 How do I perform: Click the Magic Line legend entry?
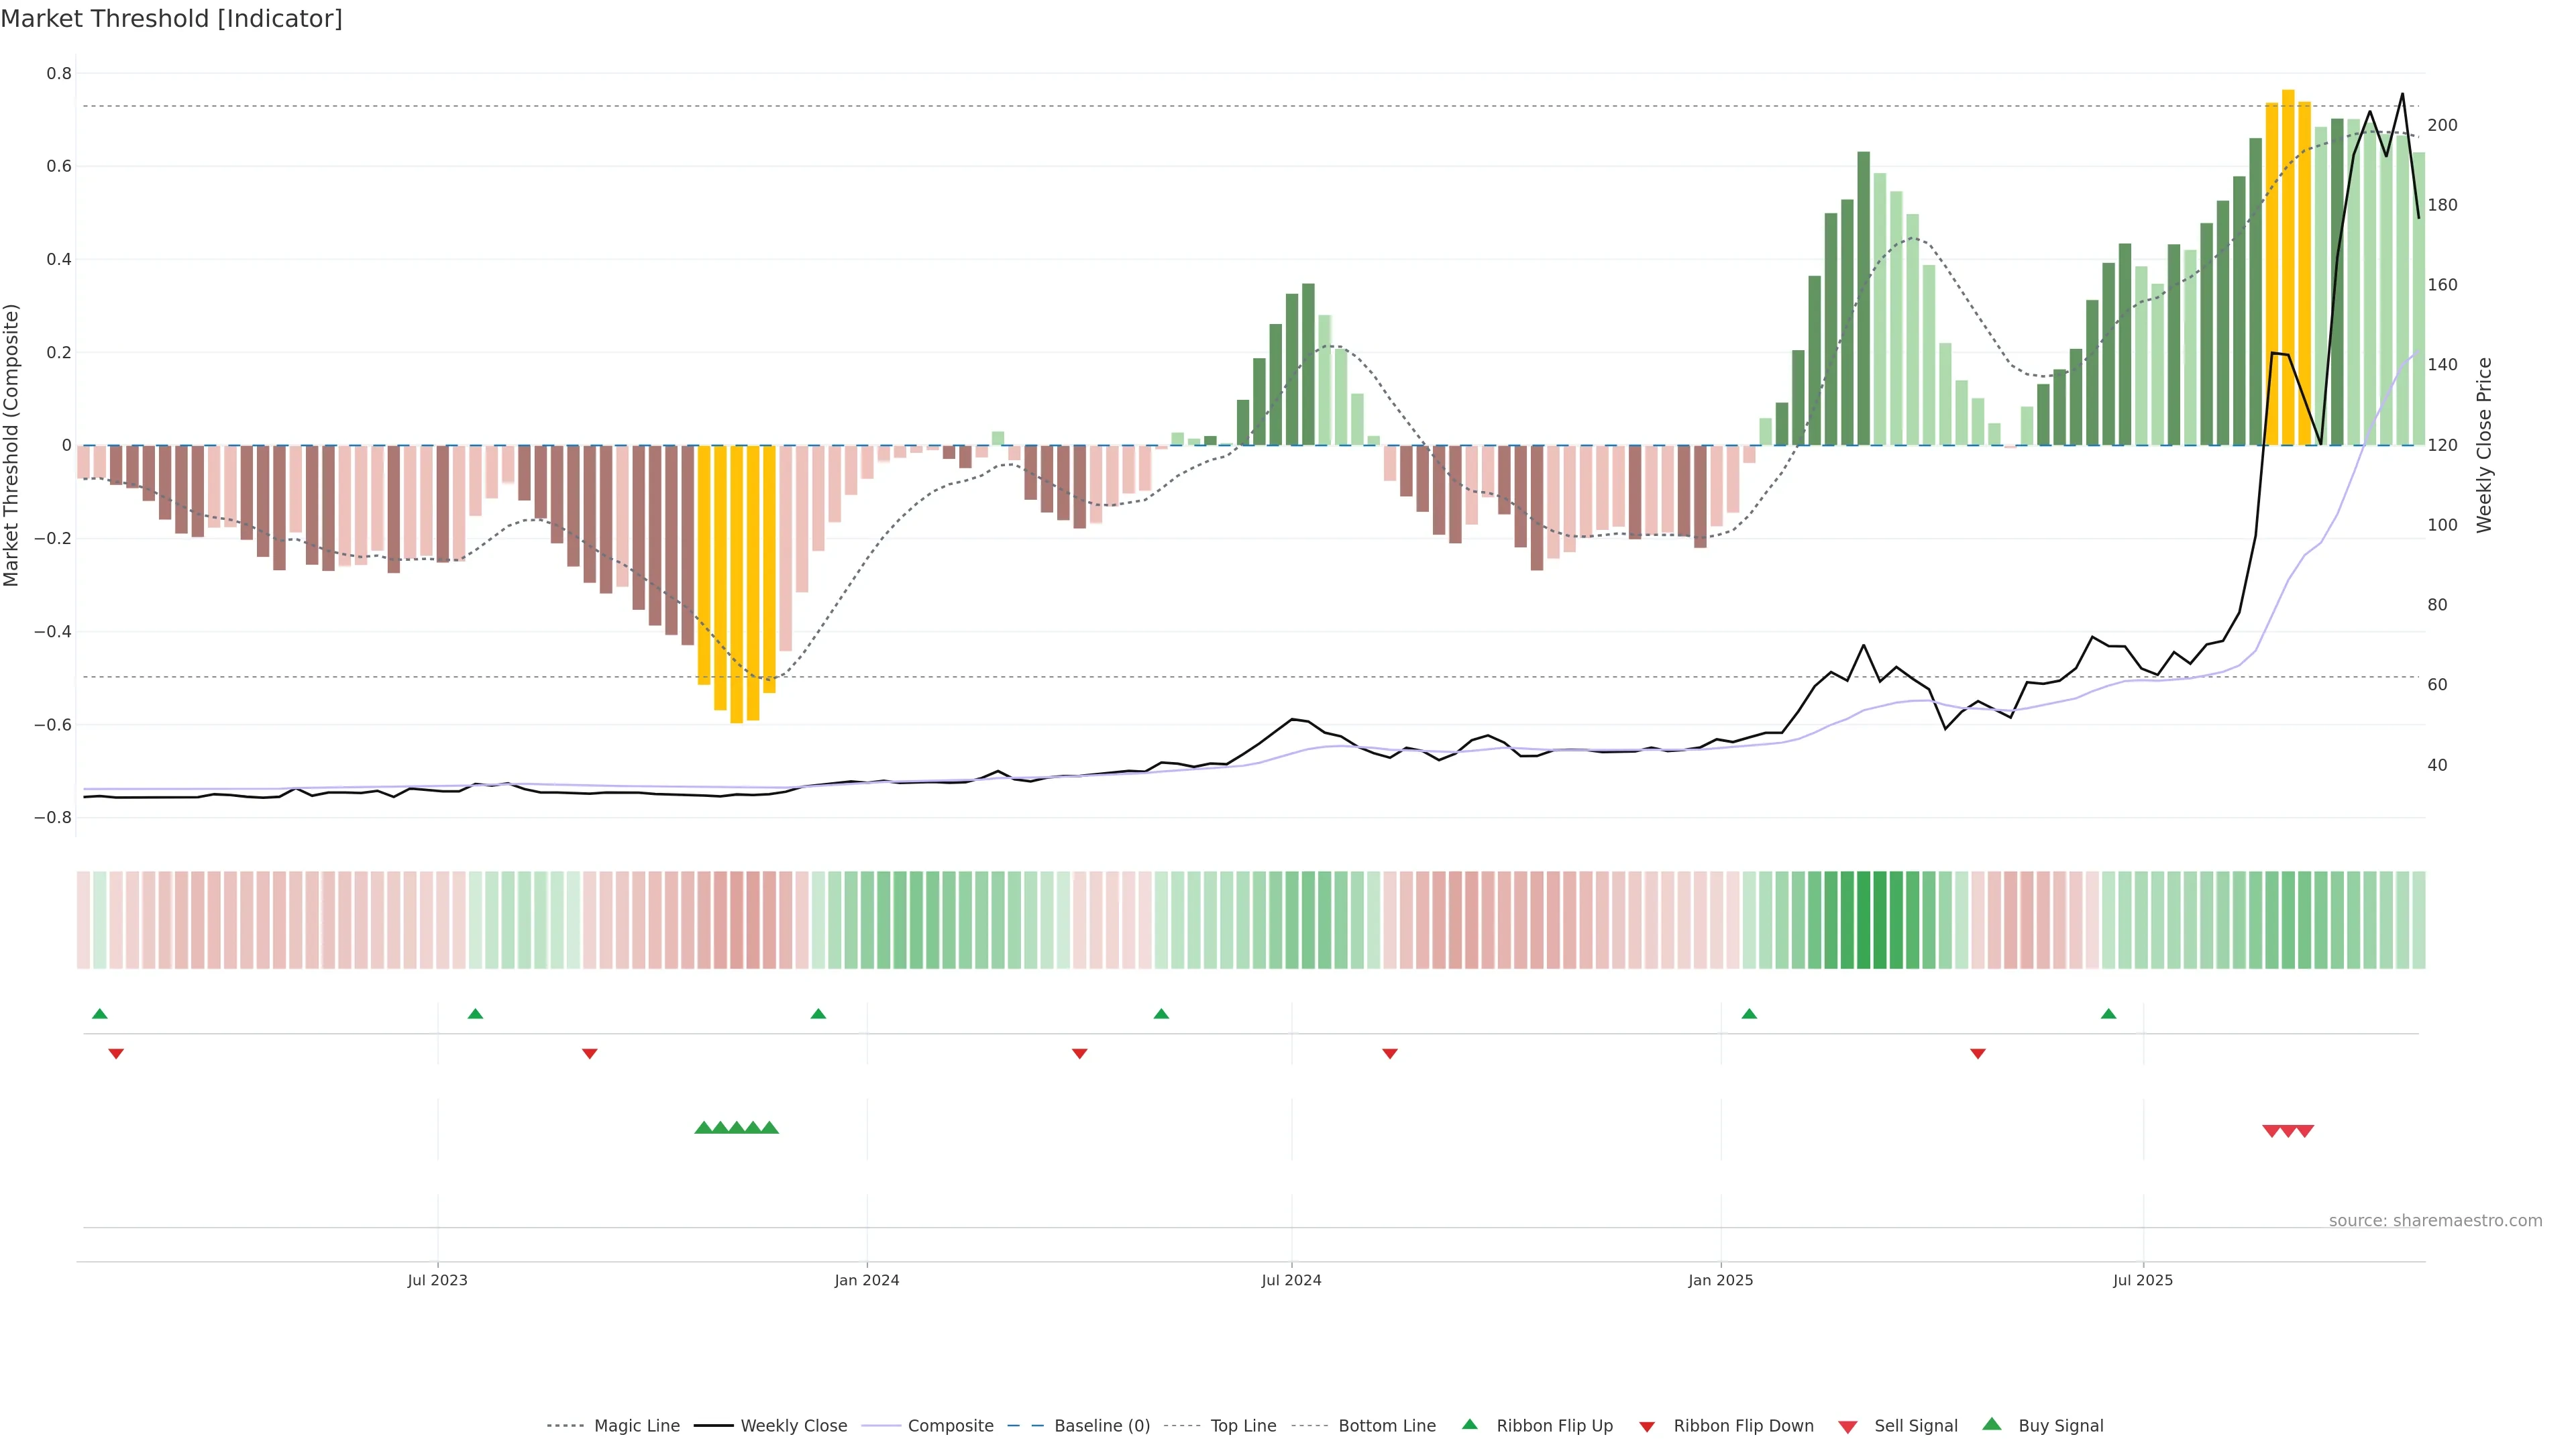[x=636, y=1425]
